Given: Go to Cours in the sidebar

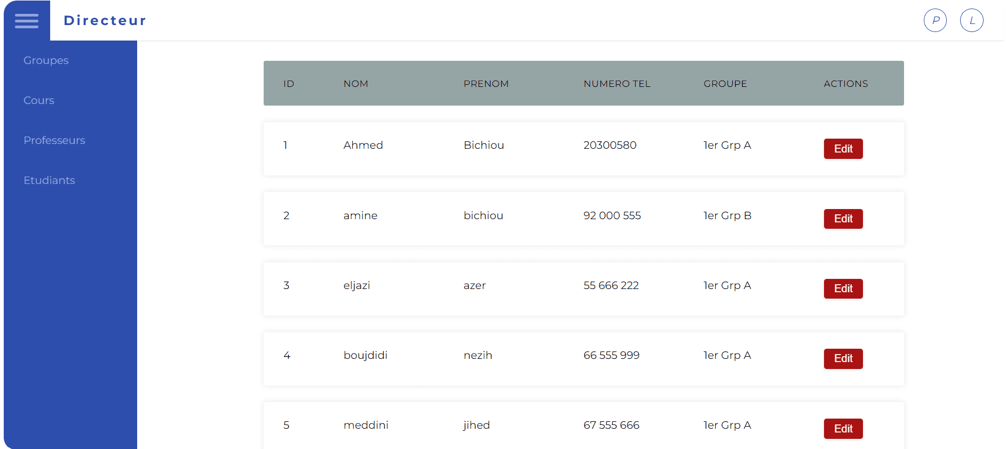Looking at the screenshot, I should pyautogui.click(x=39, y=100).
